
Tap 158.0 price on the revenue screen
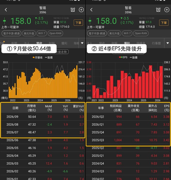point(21,21)
